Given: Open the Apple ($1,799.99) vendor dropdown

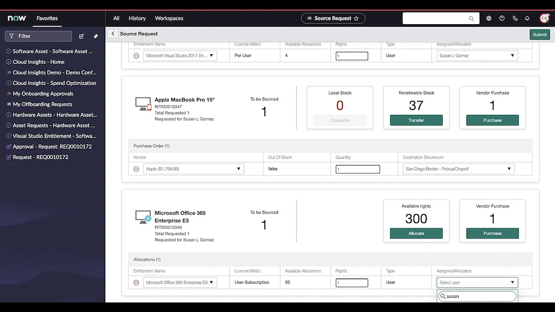Looking at the screenshot, I should point(194,169).
